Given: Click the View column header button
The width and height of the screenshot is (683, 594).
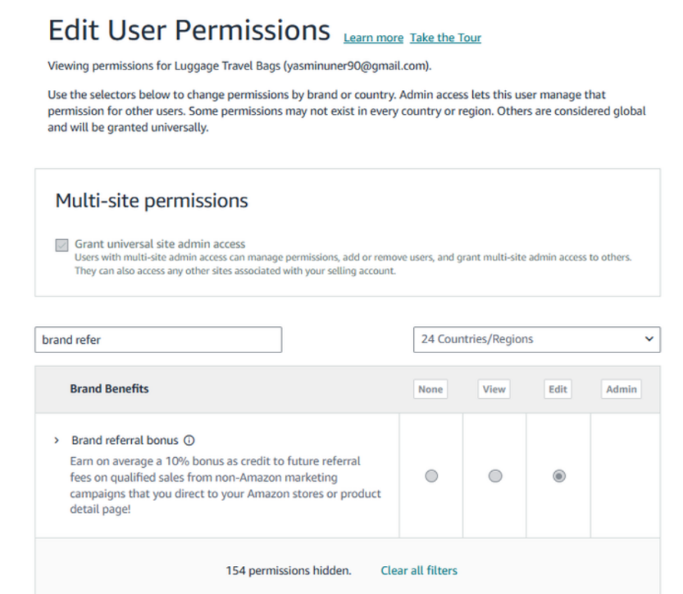Looking at the screenshot, I should (x=494, y=390).
